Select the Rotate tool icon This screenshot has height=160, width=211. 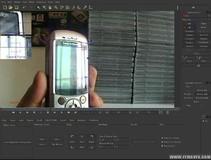click(73, 7)
